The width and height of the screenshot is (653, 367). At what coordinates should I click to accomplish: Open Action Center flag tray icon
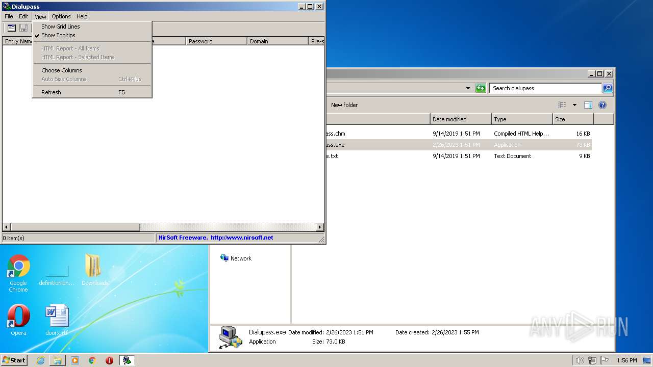pyautogui.click(x=605, y=360)
